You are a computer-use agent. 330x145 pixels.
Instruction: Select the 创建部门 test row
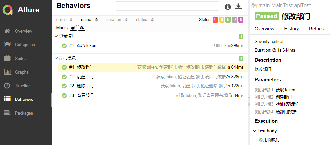(153, 77)
